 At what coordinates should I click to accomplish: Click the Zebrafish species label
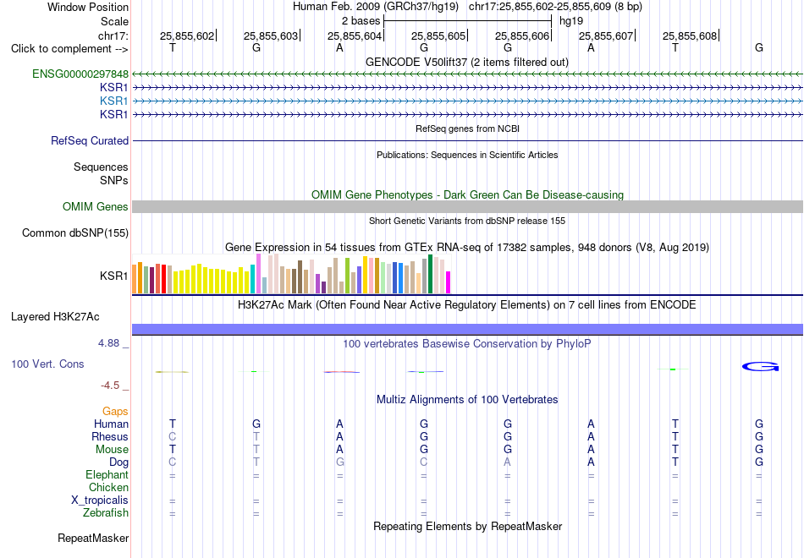coord(106,513)
